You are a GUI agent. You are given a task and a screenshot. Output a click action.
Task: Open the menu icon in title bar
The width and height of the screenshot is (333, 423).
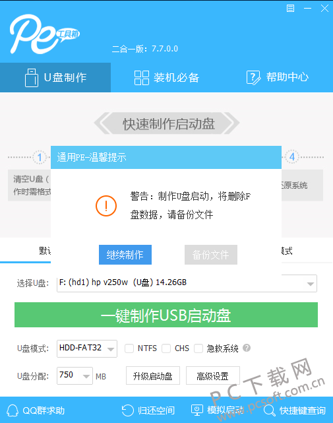tap(290, 9)
